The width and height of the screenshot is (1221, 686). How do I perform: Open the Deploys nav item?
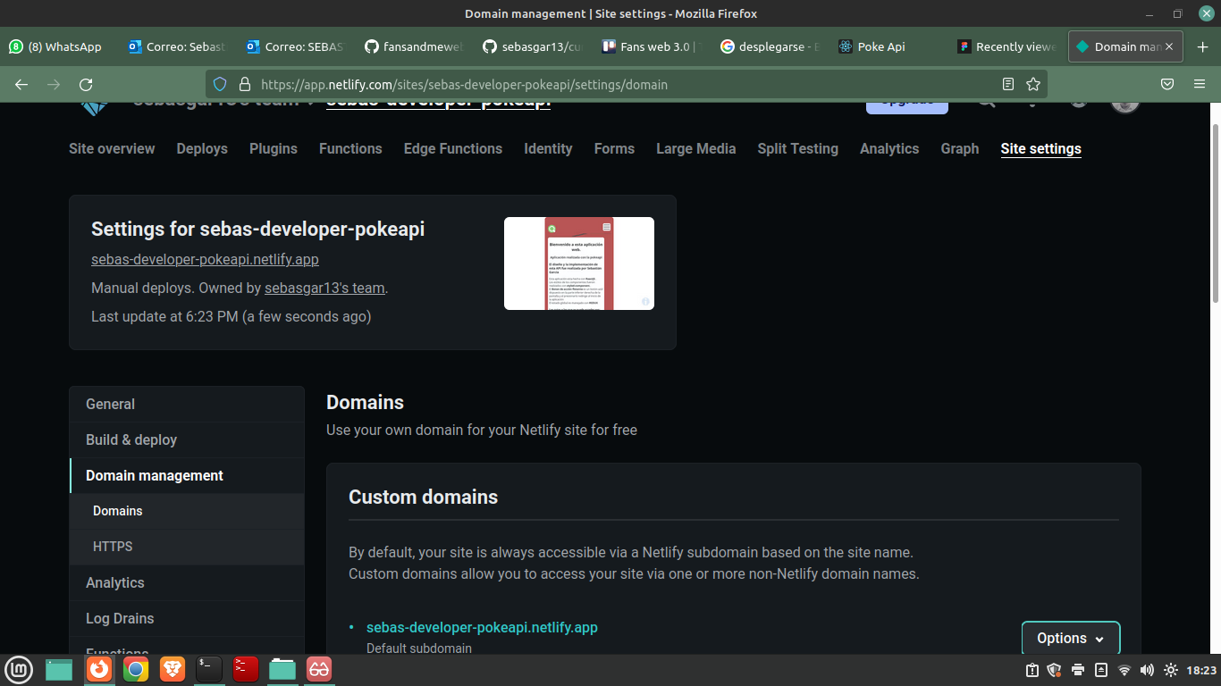(x=202, y=148)
